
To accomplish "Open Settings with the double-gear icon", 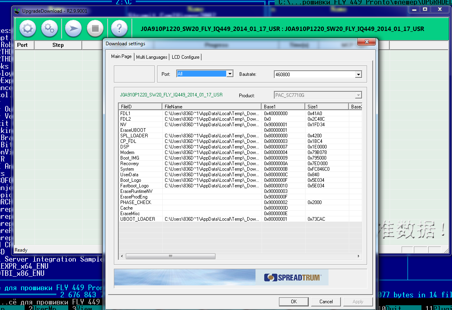I will 50,29.
